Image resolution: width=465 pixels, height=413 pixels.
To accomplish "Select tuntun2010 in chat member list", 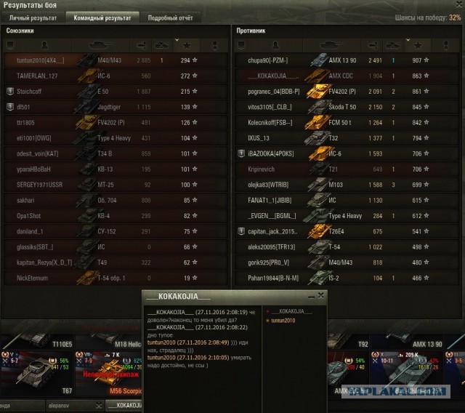I will [283, 321].
